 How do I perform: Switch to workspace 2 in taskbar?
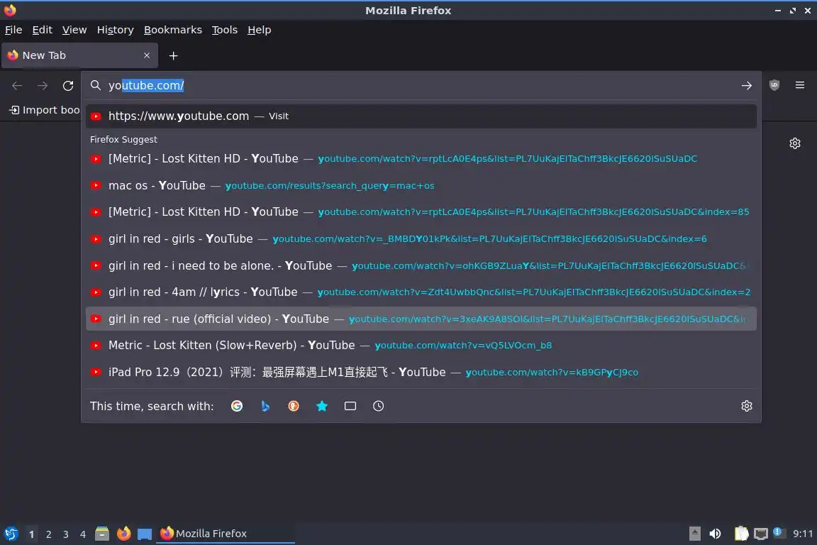pyautogui.click(x=48, y=534)
